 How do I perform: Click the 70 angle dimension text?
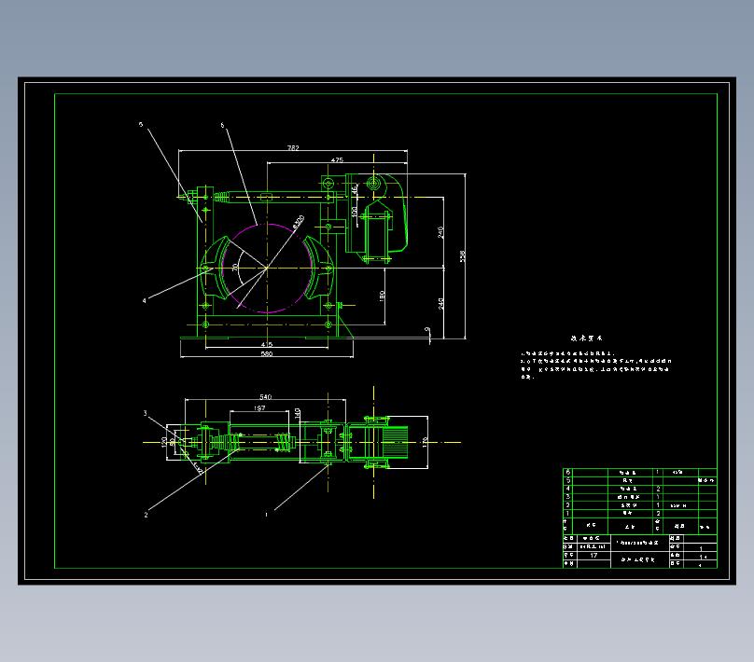click(235, 267)
